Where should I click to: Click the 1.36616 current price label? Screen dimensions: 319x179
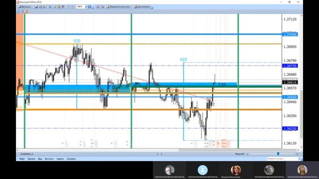coord(290,83)
